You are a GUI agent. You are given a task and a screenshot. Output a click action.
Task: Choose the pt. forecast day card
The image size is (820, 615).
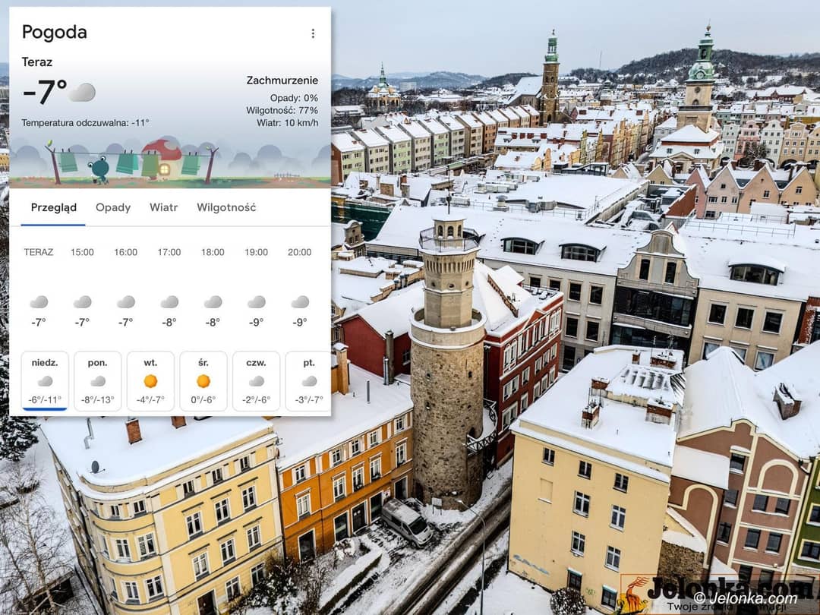[x=308, y=381]
